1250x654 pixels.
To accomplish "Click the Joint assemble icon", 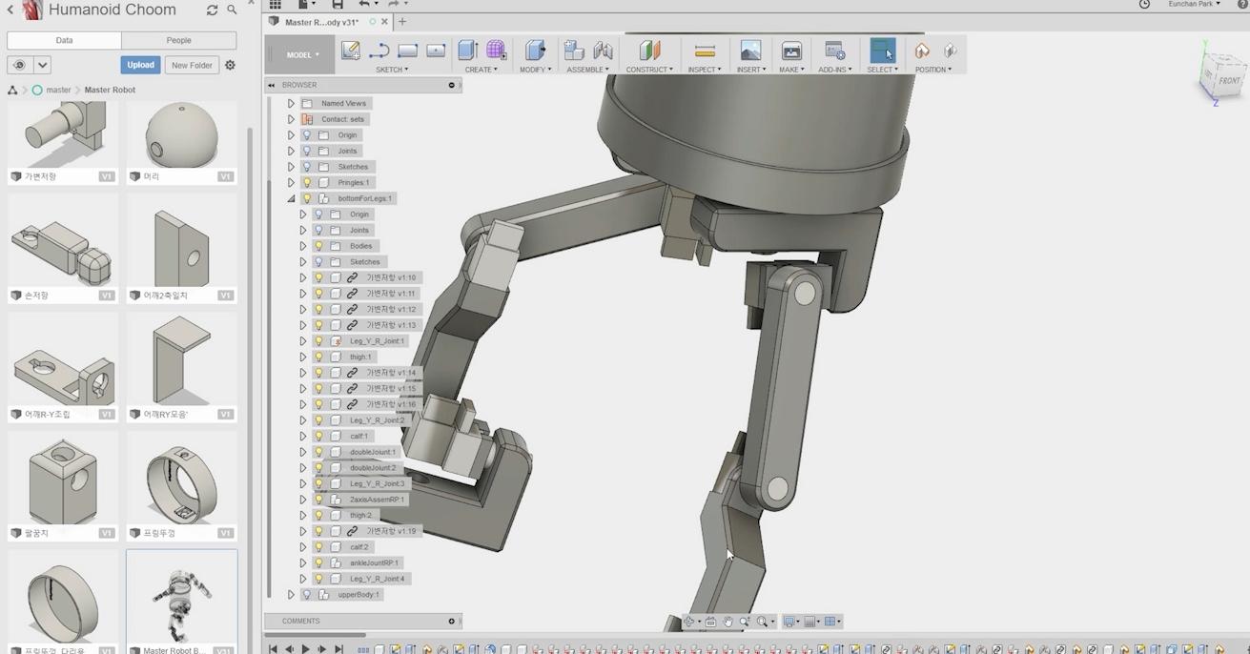I will point(604,51).
